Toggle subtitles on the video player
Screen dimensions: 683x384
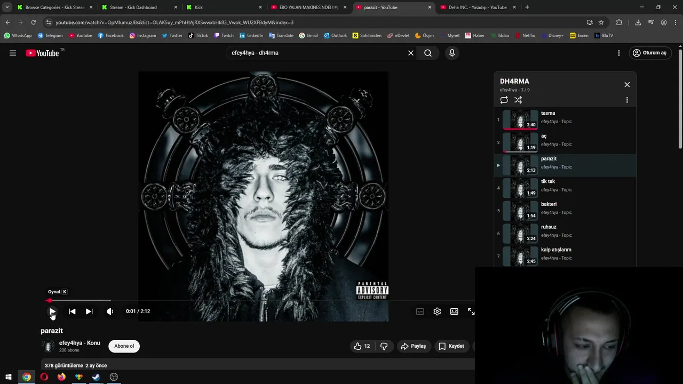(420, 311)
